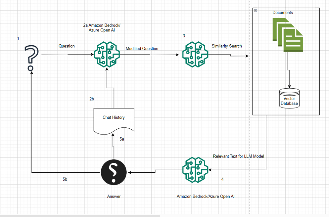
Task: Select the "Documents" container title
Action: pyautogui.click(x=282, y=13)
